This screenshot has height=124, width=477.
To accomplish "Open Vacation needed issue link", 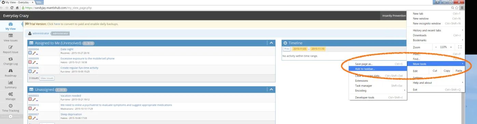I will [71, 96].
